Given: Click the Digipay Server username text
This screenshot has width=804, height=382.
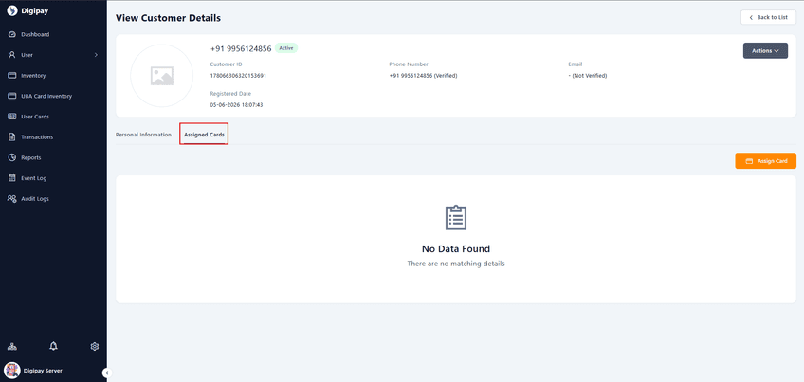Looking at the screenshot, I should point(43,371).
